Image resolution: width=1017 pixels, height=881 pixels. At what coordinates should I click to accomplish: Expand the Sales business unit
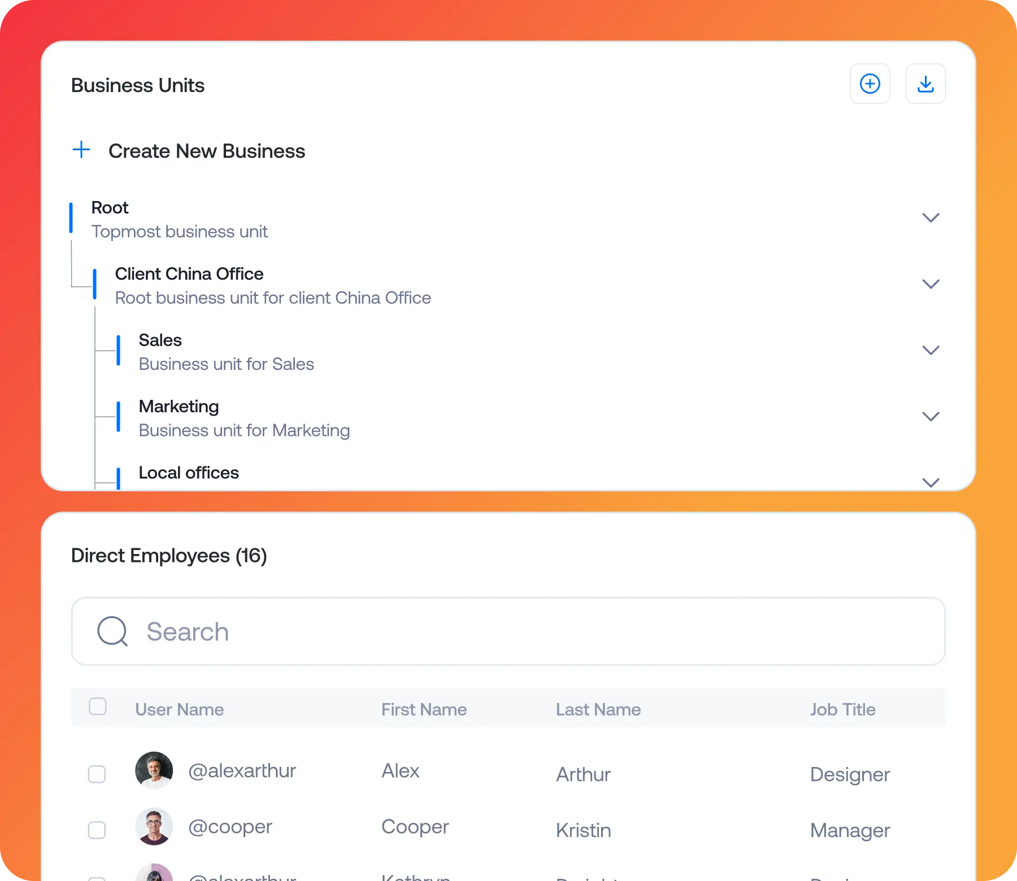(x=931, y=350)
